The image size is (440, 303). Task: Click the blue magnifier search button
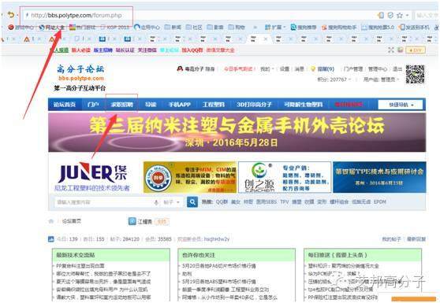pos(192,202)
